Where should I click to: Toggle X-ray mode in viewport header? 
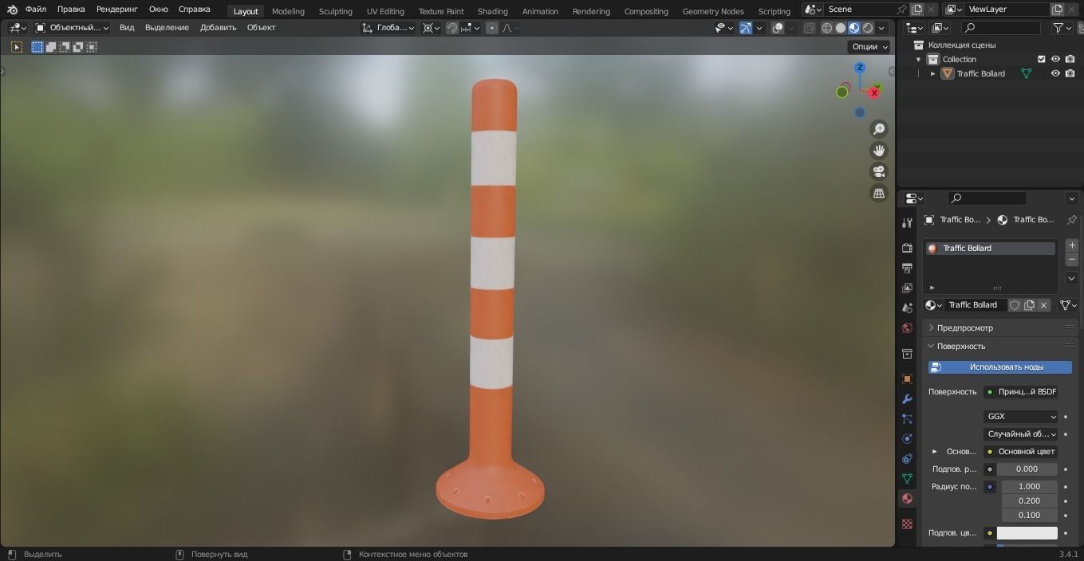(809, 28)
